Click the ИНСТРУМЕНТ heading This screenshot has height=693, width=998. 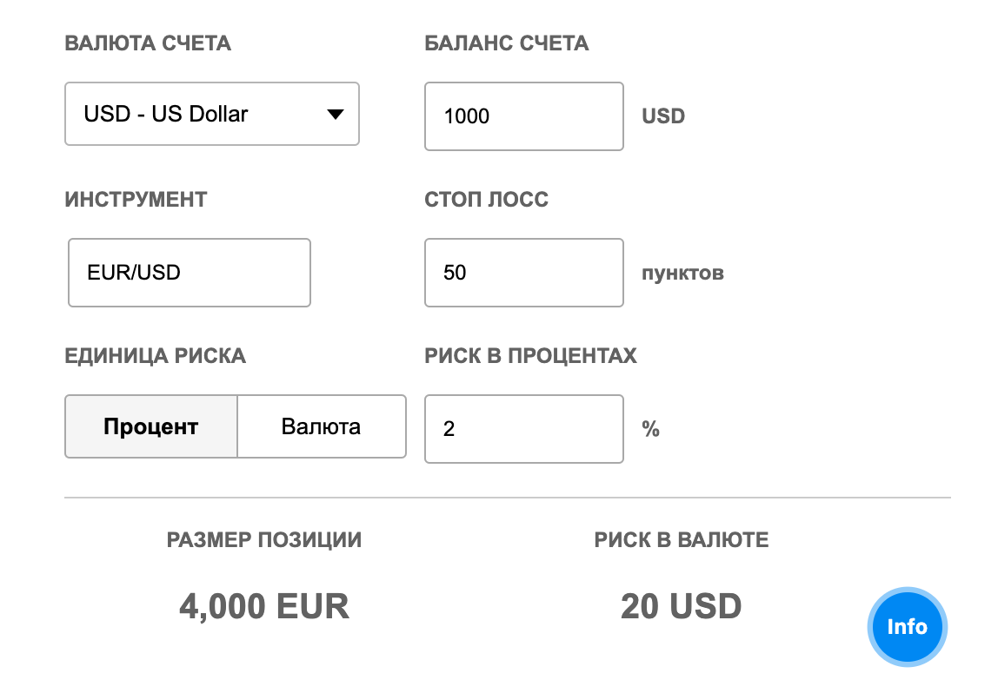(x=136, y=200)
